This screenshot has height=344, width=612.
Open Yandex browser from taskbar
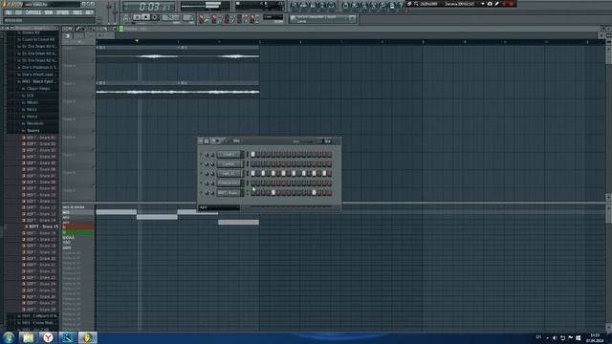click(x=48, y=337)
